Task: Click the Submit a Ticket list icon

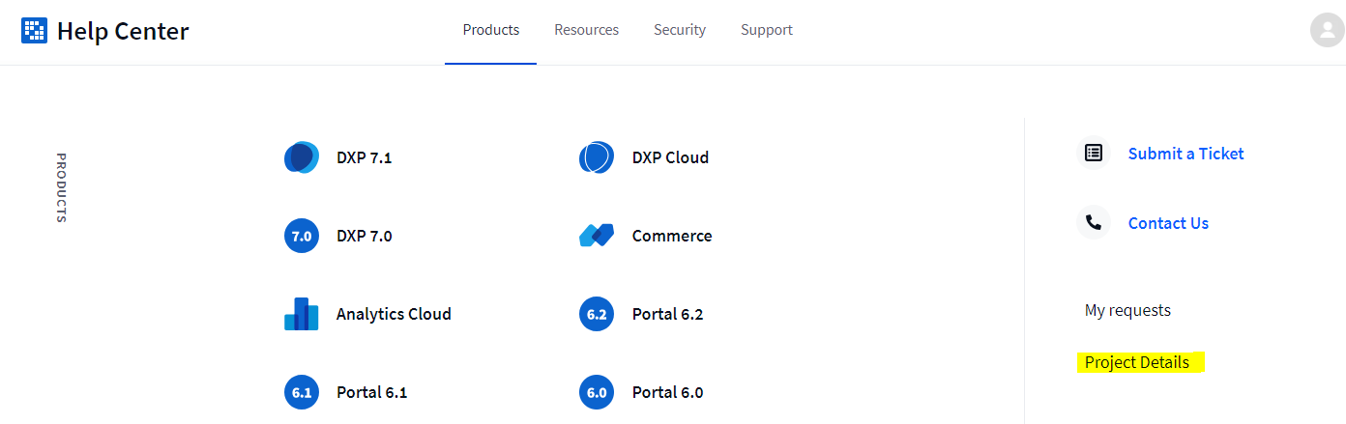Action: tap(1094, 153)
